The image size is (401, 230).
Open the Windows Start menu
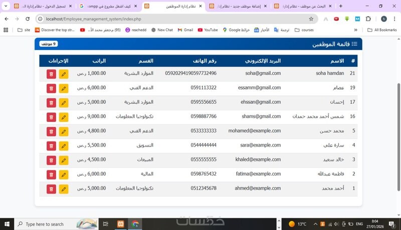pos(7,224)
